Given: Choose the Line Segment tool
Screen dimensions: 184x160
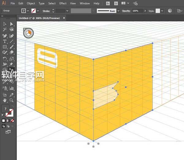Looking at the screenshot, I should pos(12,42).
